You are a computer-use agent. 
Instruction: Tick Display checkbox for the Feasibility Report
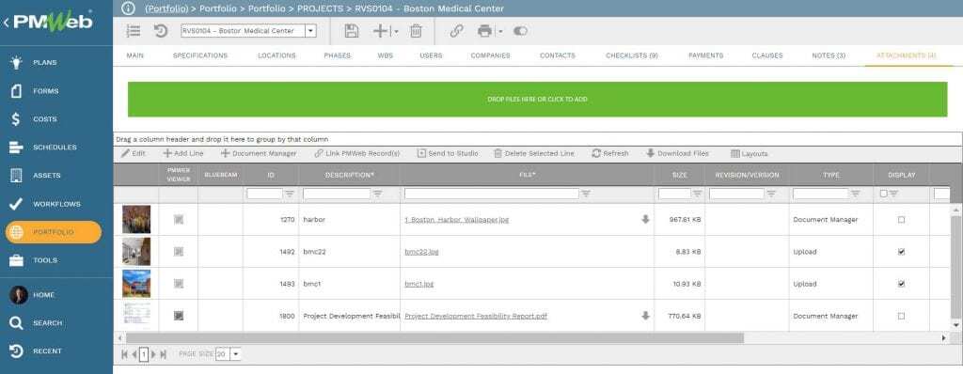(901, 316)
